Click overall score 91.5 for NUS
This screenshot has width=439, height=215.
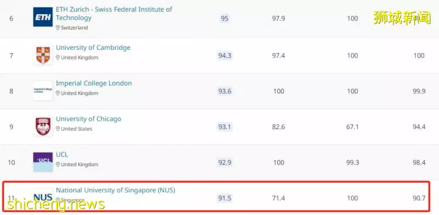click(224, 198)
